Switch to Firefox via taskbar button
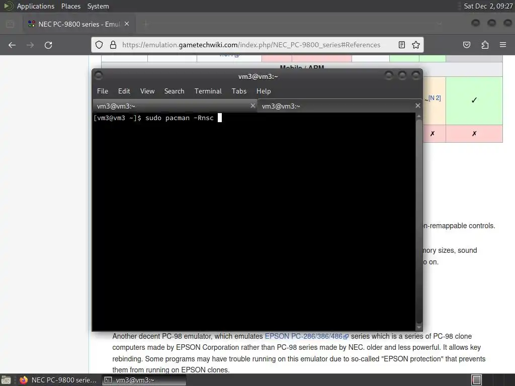Image resolution: width=515 pixels, height=386 pixels. click(58, 380)
